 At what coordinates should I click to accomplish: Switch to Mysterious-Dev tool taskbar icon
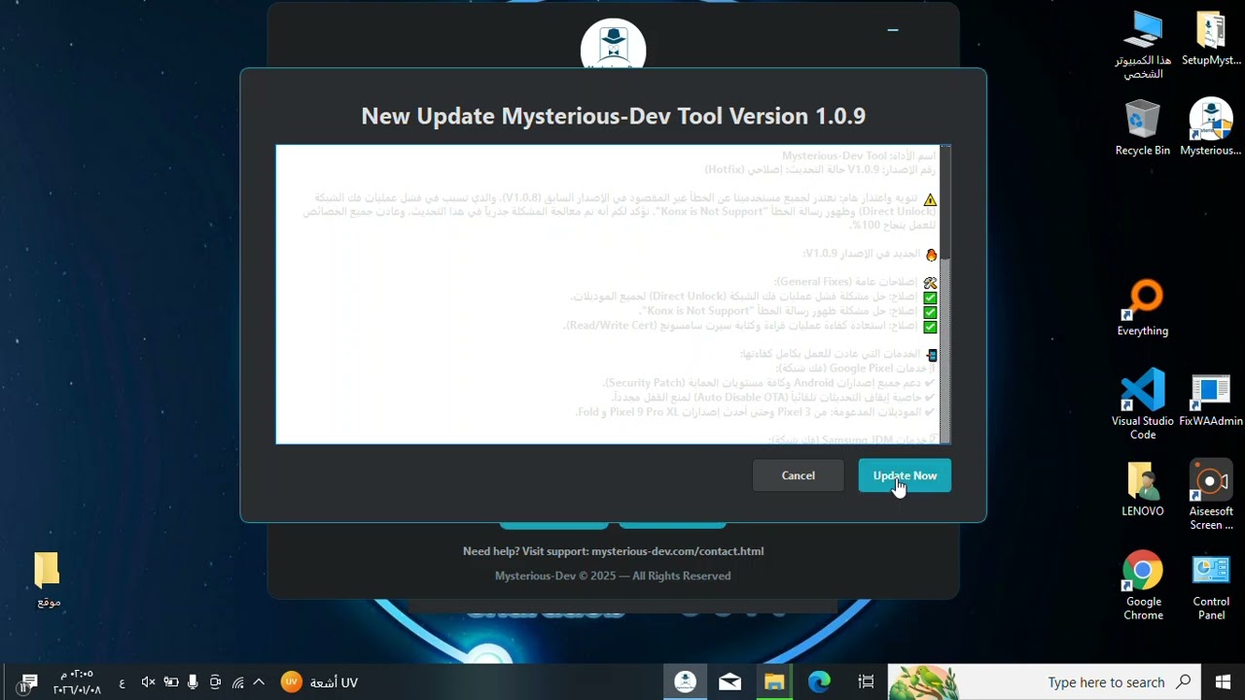(686, 682)
